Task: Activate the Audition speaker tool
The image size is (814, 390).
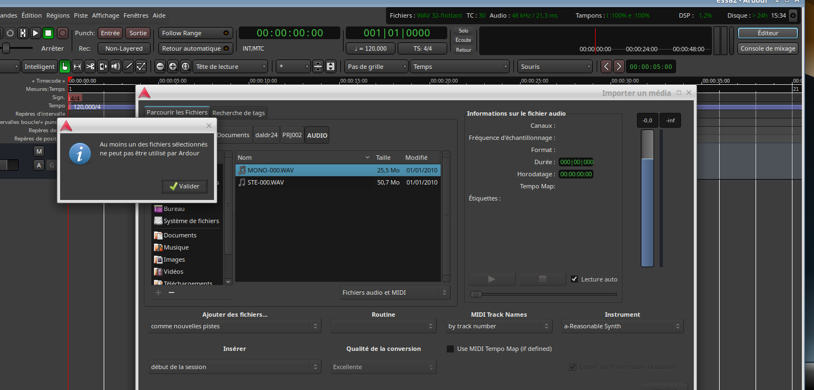Action: [115, 67]
